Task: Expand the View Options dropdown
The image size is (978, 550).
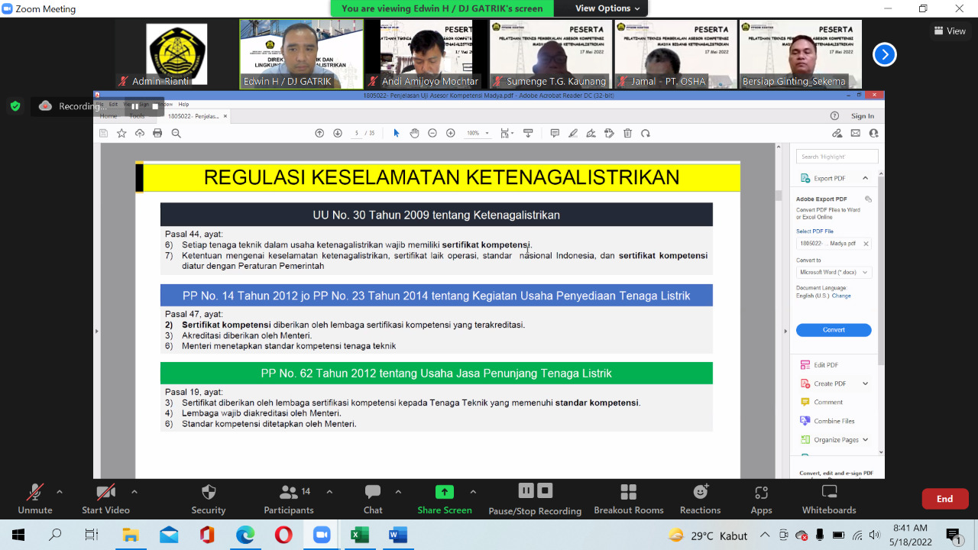Action: [607, 8]
